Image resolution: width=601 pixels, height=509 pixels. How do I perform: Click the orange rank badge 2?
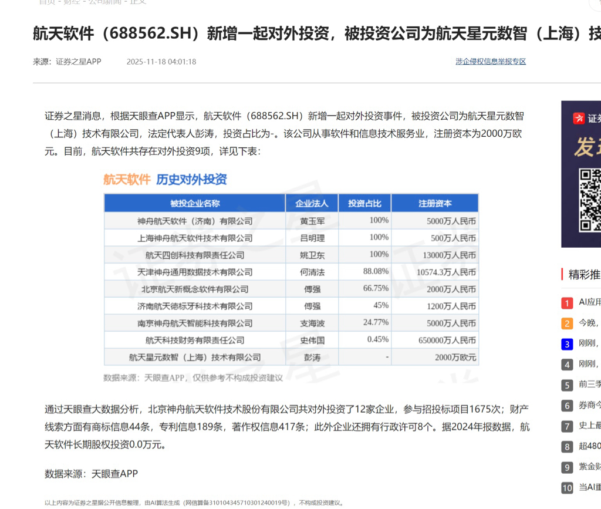click(x=567, y=323)
